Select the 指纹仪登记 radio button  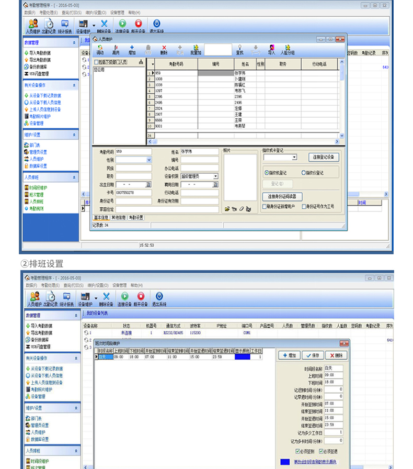(303, 172)
